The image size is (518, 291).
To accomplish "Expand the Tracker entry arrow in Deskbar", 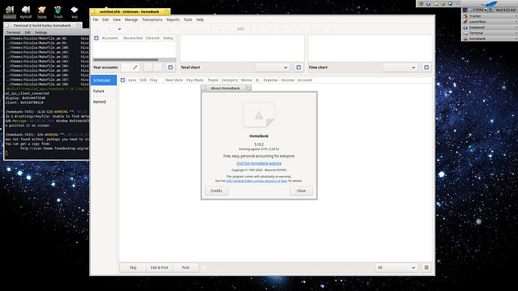I will tap(516, 16).
